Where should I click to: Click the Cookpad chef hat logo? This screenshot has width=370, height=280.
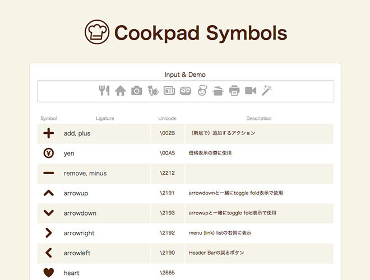point(97,32)
